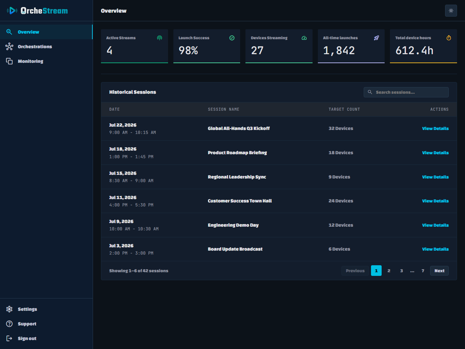The image size is (465, 349).
Task: Click the 24 Devices target count
Action: coord(341,201)
